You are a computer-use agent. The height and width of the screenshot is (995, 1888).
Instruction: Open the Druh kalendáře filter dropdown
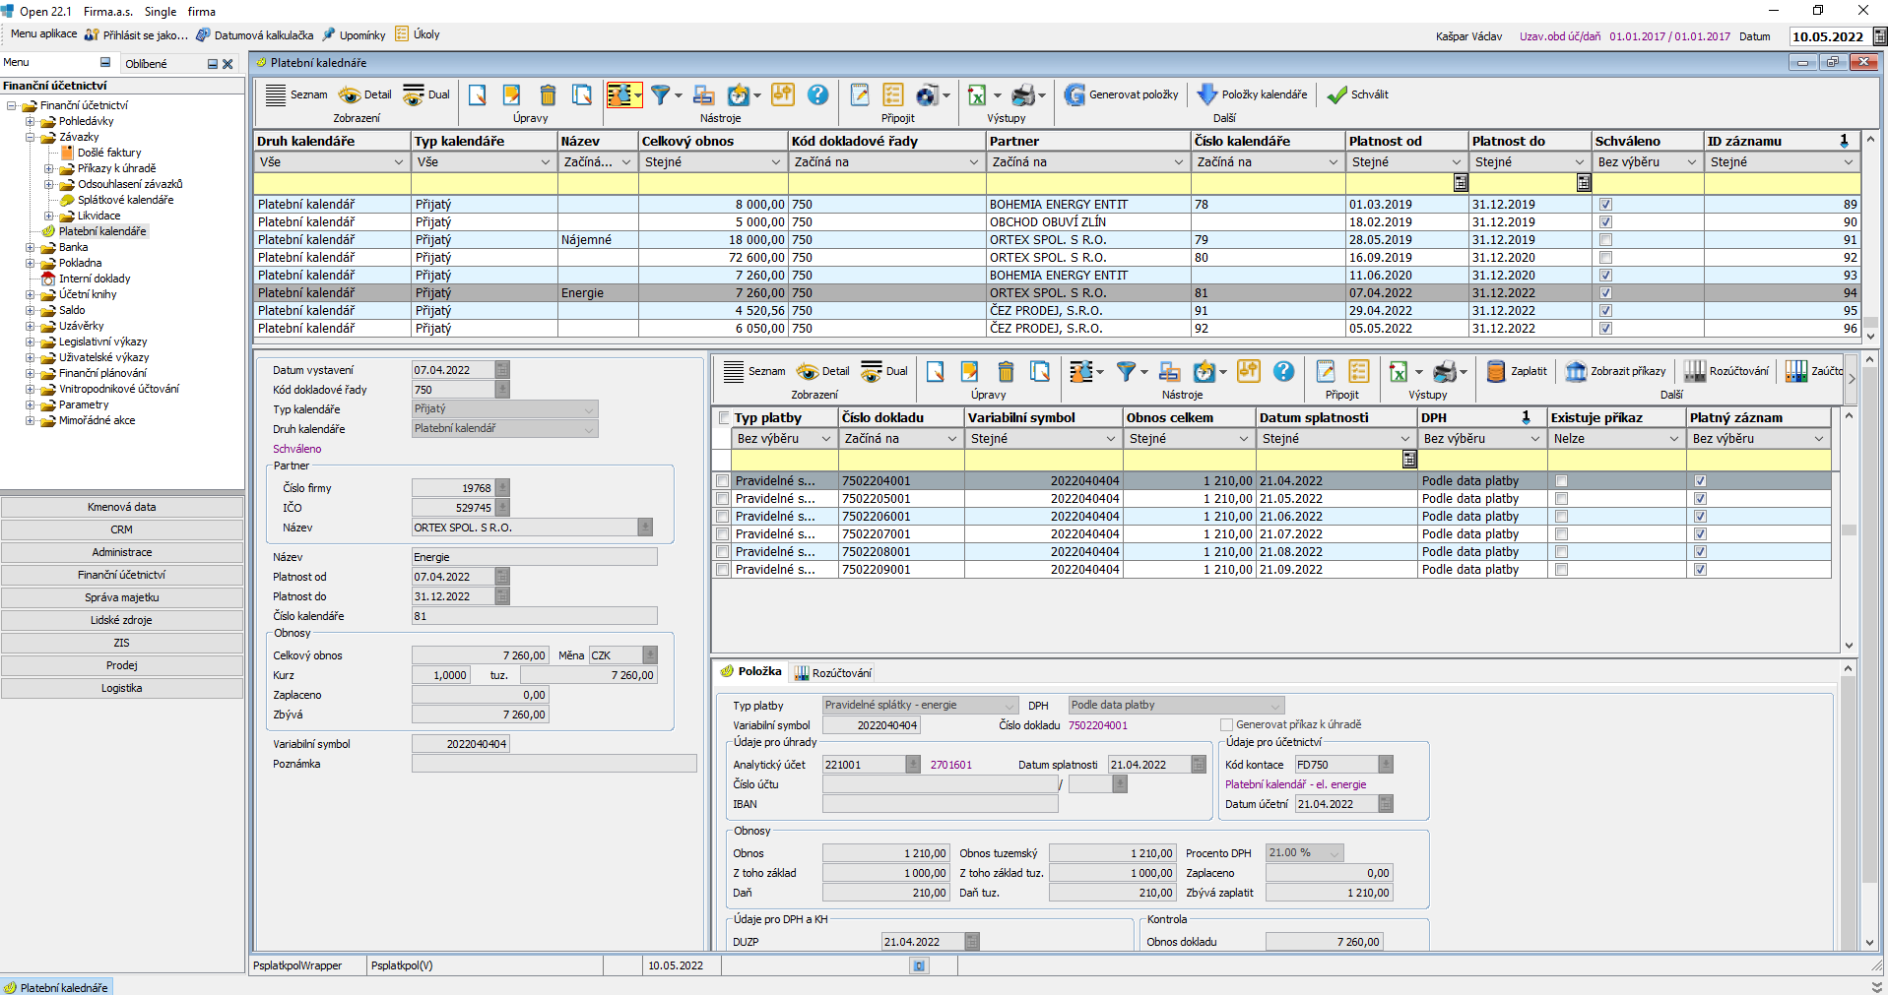click(x=398, y=162)
